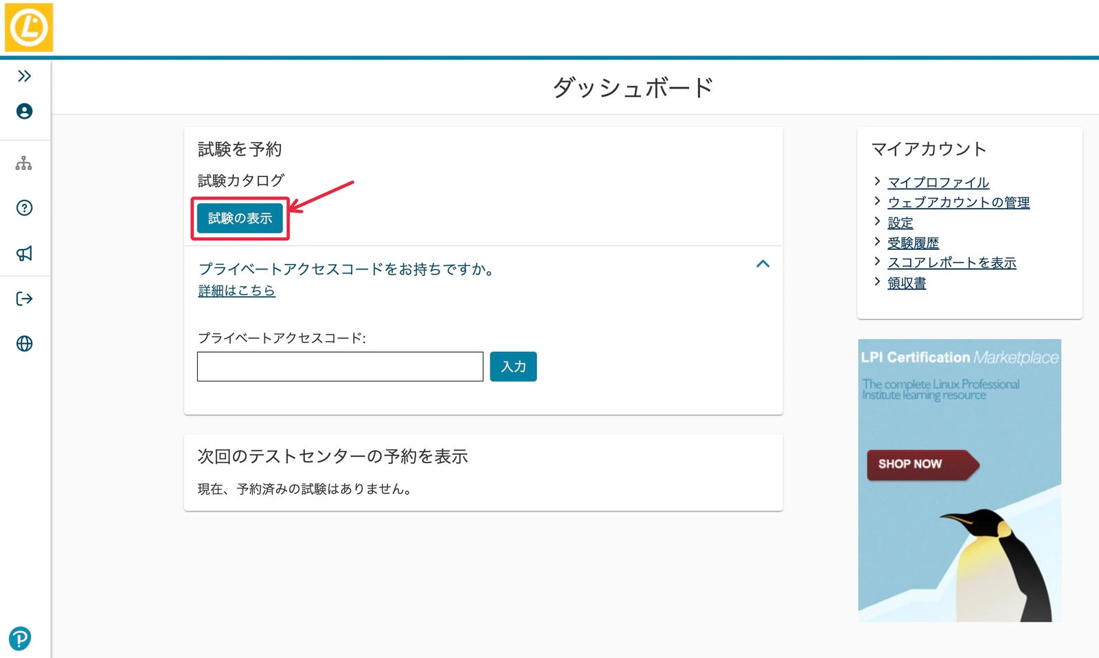The image size is (1099, 658).
Task: Open the 詳細はこちら link
Action: point(236,291)
